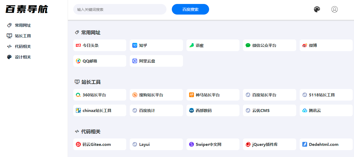Click the Swiper purple icon
The width and height of the screenshot is (354, 157).
tap(192, 144)
